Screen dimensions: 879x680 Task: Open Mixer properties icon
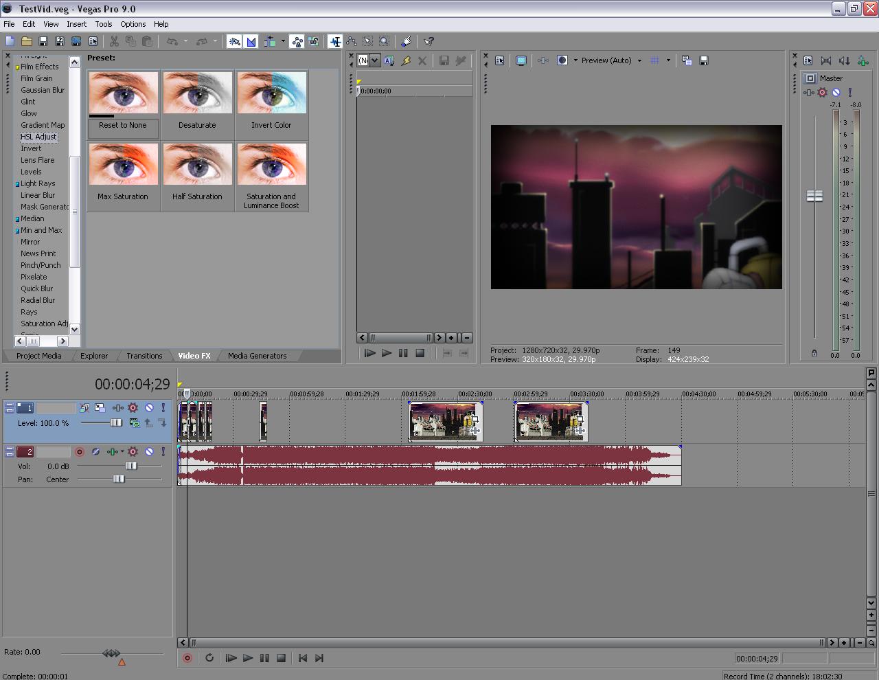click(x=808, y=60)
